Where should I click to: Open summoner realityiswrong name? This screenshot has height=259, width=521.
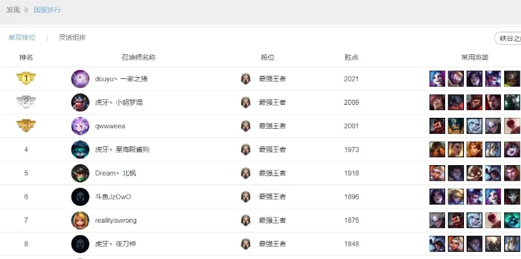pos(115,221)
